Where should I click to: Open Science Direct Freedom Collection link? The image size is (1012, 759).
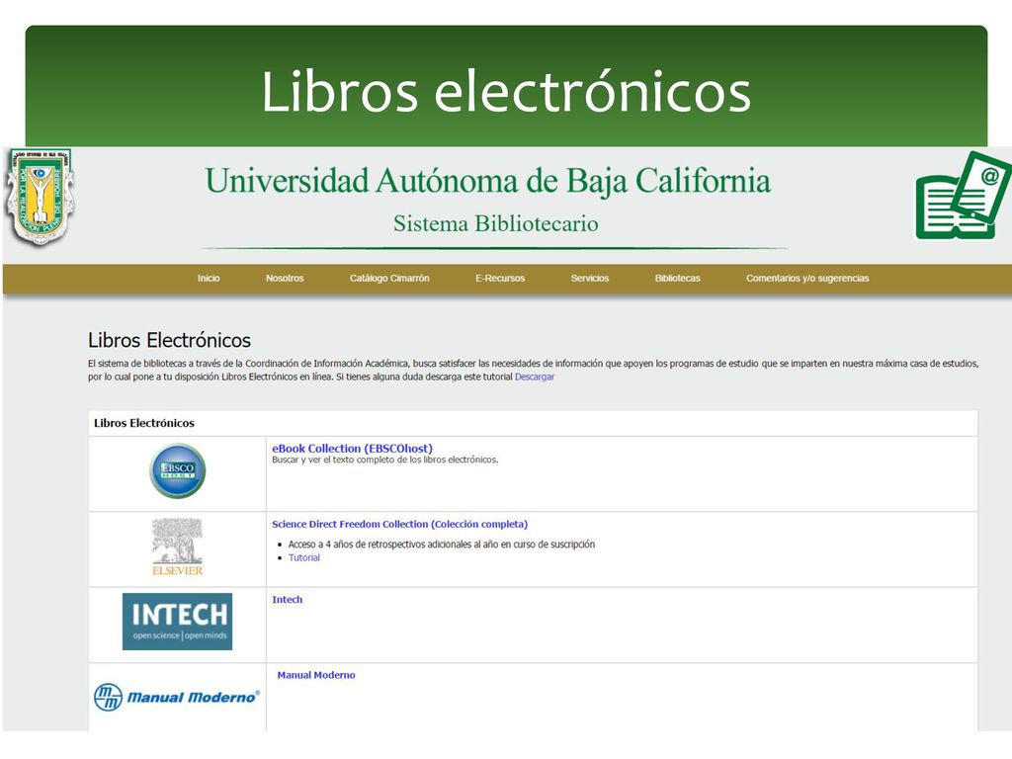(399, 524)
